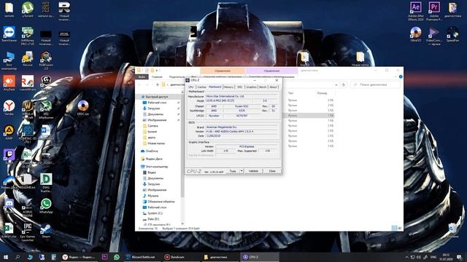The height and width of the screenshot is (262, 467).
Task: Click the Validate button in CPU-Z
Action: 253,171
